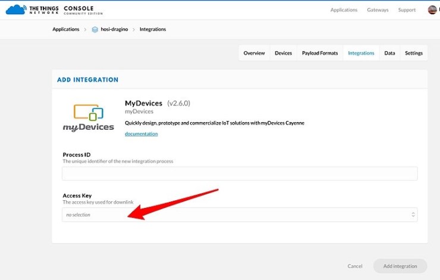
Task: Click the Access Key dropdown arrows
Action: click(413, 215)
